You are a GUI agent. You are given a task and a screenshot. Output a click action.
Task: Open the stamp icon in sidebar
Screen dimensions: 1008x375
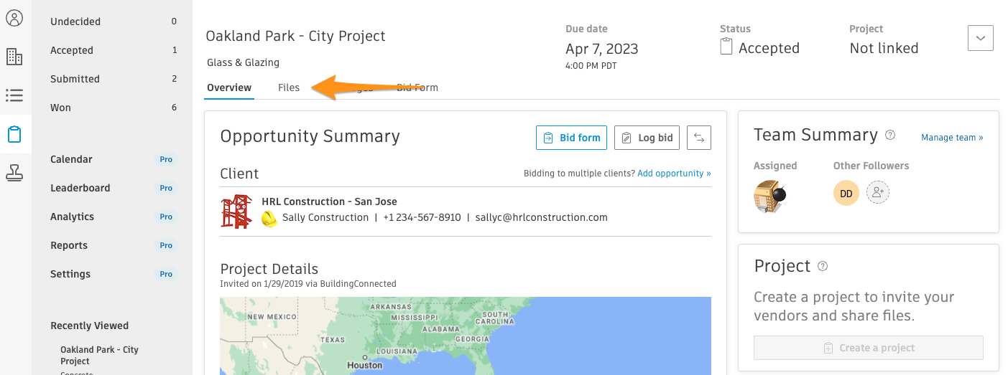pyautogui.click(x=14, y=173)
